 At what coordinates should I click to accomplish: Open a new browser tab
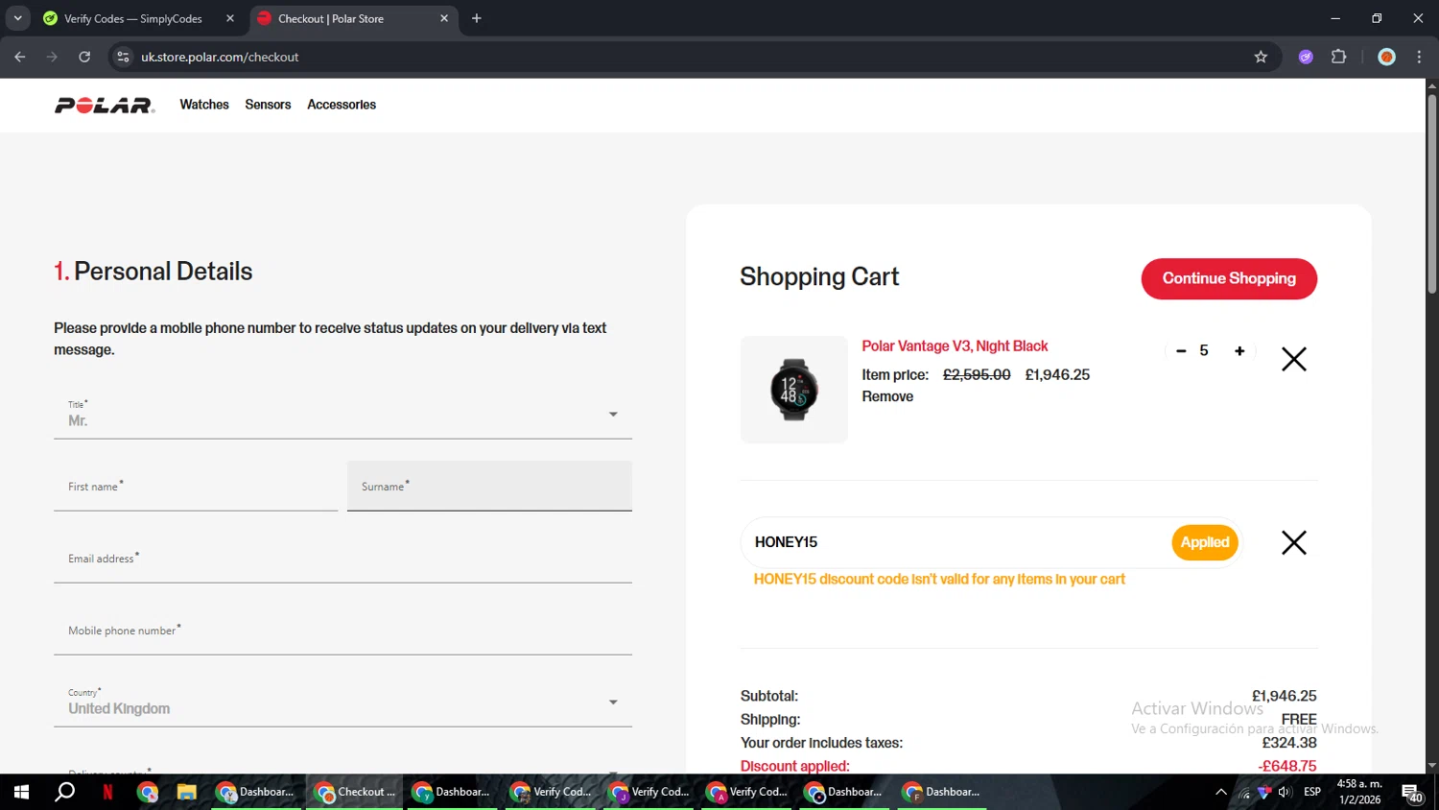(x=477, y=18)
